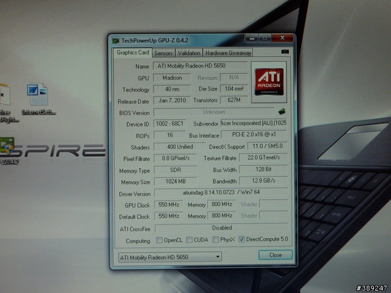Click the GPU-Z title bar app icon
The image size is (391, 293).
(115, 41)
